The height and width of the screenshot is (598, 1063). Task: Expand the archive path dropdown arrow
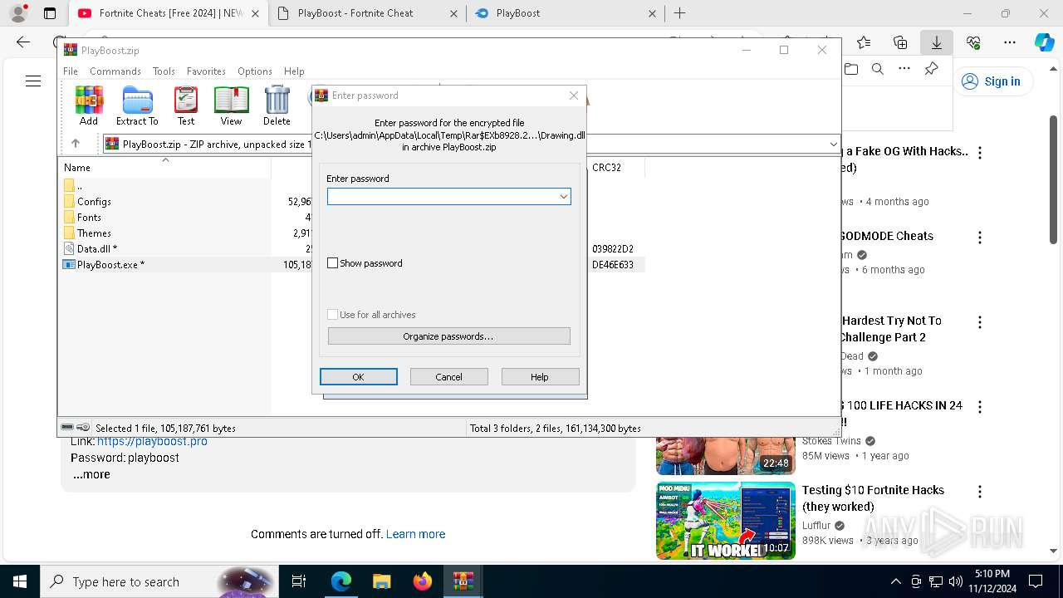pyautogui.click(x=833, y=144)
